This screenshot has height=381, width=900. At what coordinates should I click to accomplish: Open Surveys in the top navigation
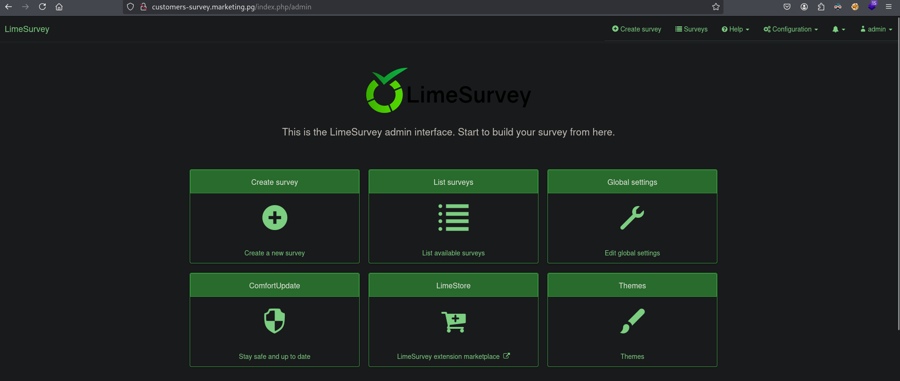point(691,29)
